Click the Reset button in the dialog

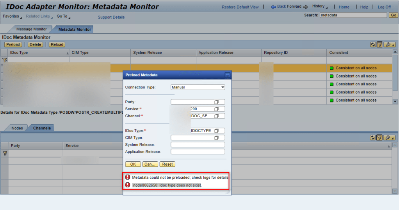(x=167, y=164)
